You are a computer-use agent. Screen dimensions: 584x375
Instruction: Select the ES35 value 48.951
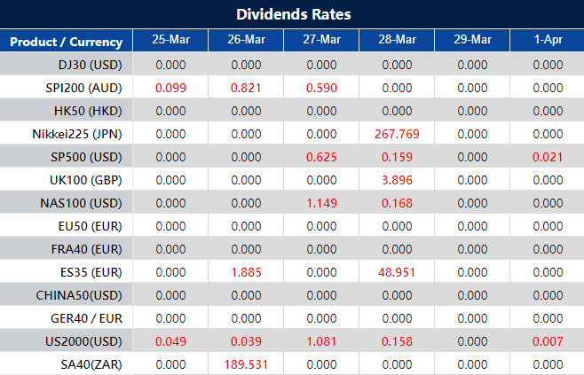[397, 272]
